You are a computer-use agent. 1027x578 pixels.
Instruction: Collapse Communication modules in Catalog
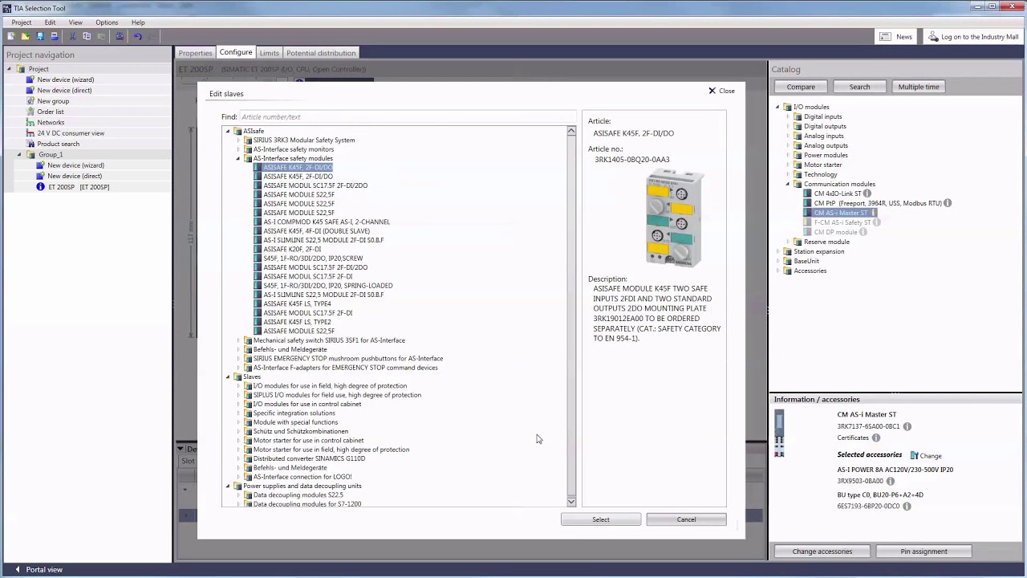pyautogui.click(x=788, y=184)
